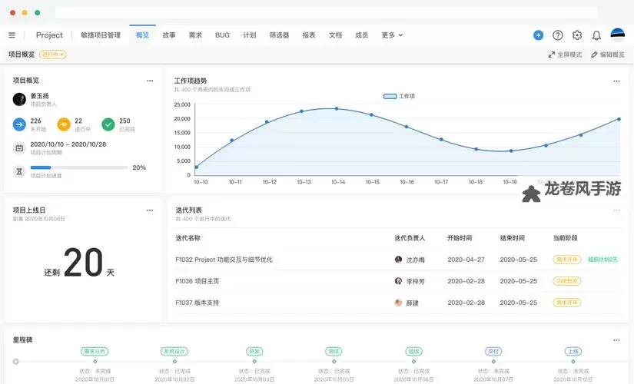Click the 已完成 green check icon
This screenshot has width=634, height=384.
point(108,124)
